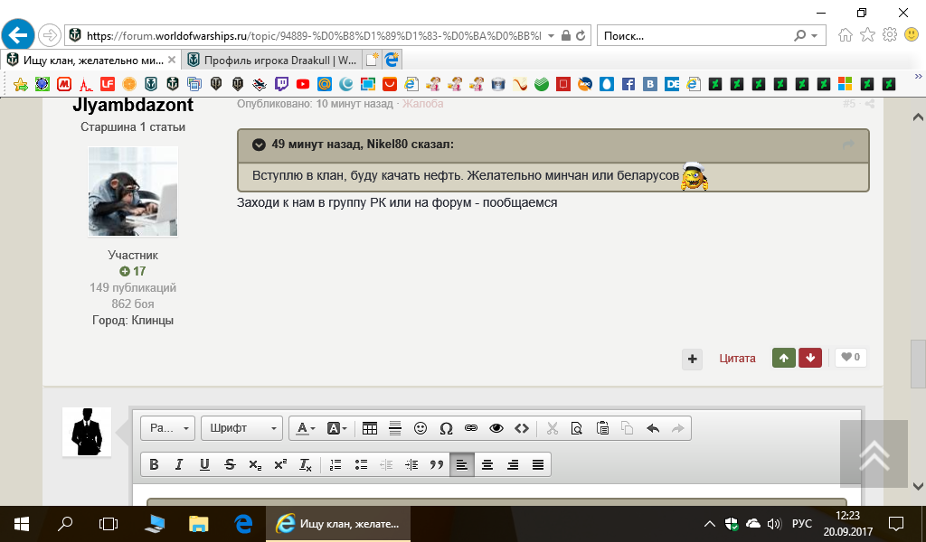Show hidden system tray icons
Viewport: 926px width, 542px height.
coord(710,524)
